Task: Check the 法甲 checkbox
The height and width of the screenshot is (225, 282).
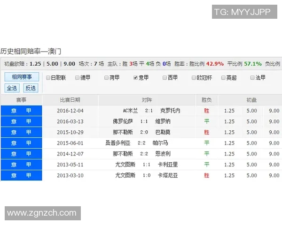Action: click(252, 78)
